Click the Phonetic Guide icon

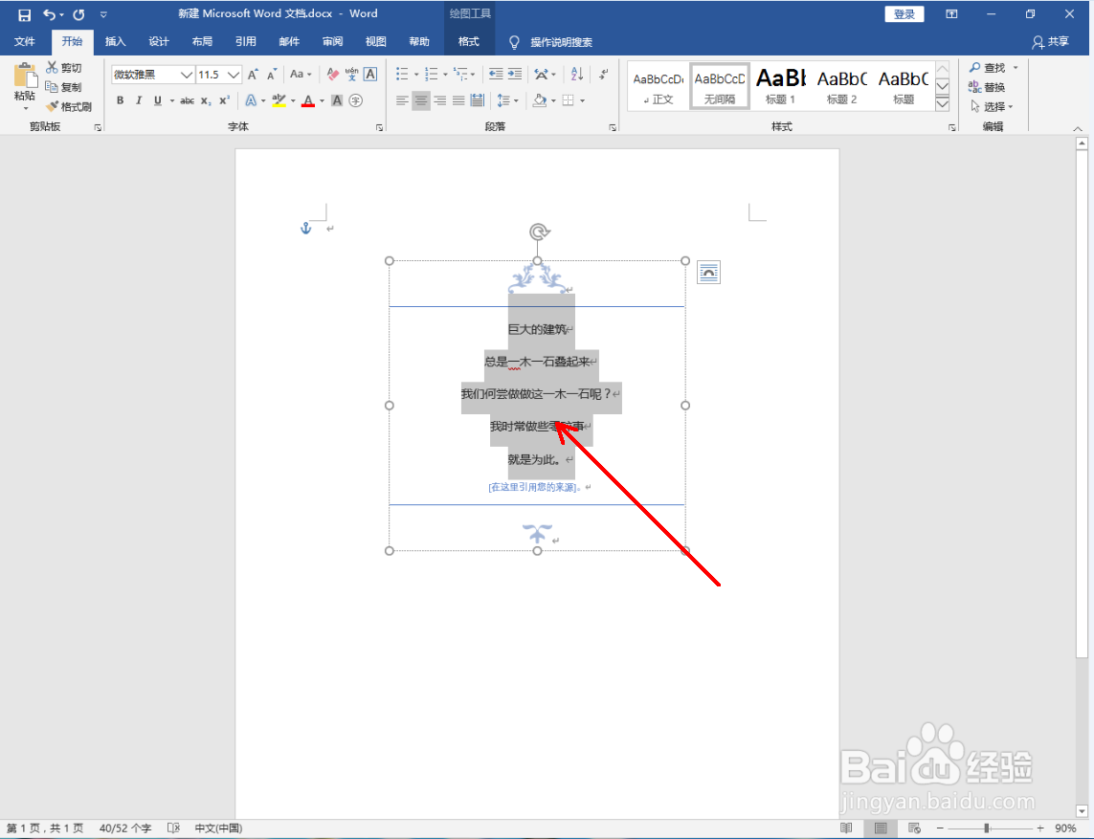coord(351,74)
